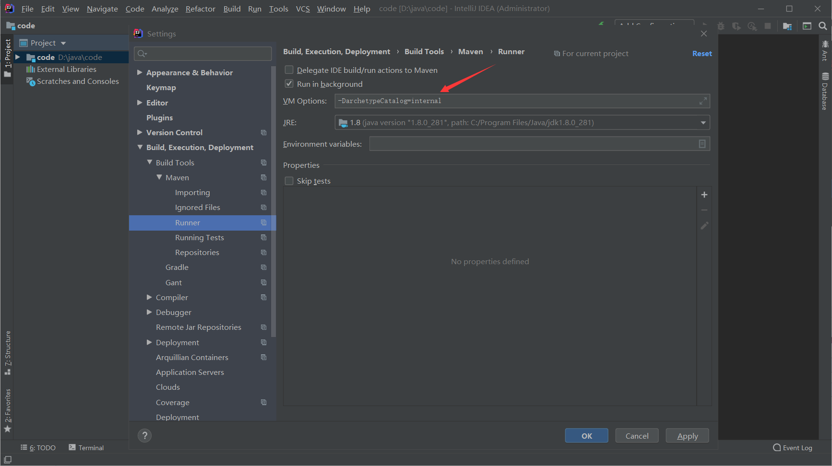
Task: Expand the VM Options field editor
Action: [703, 101]
